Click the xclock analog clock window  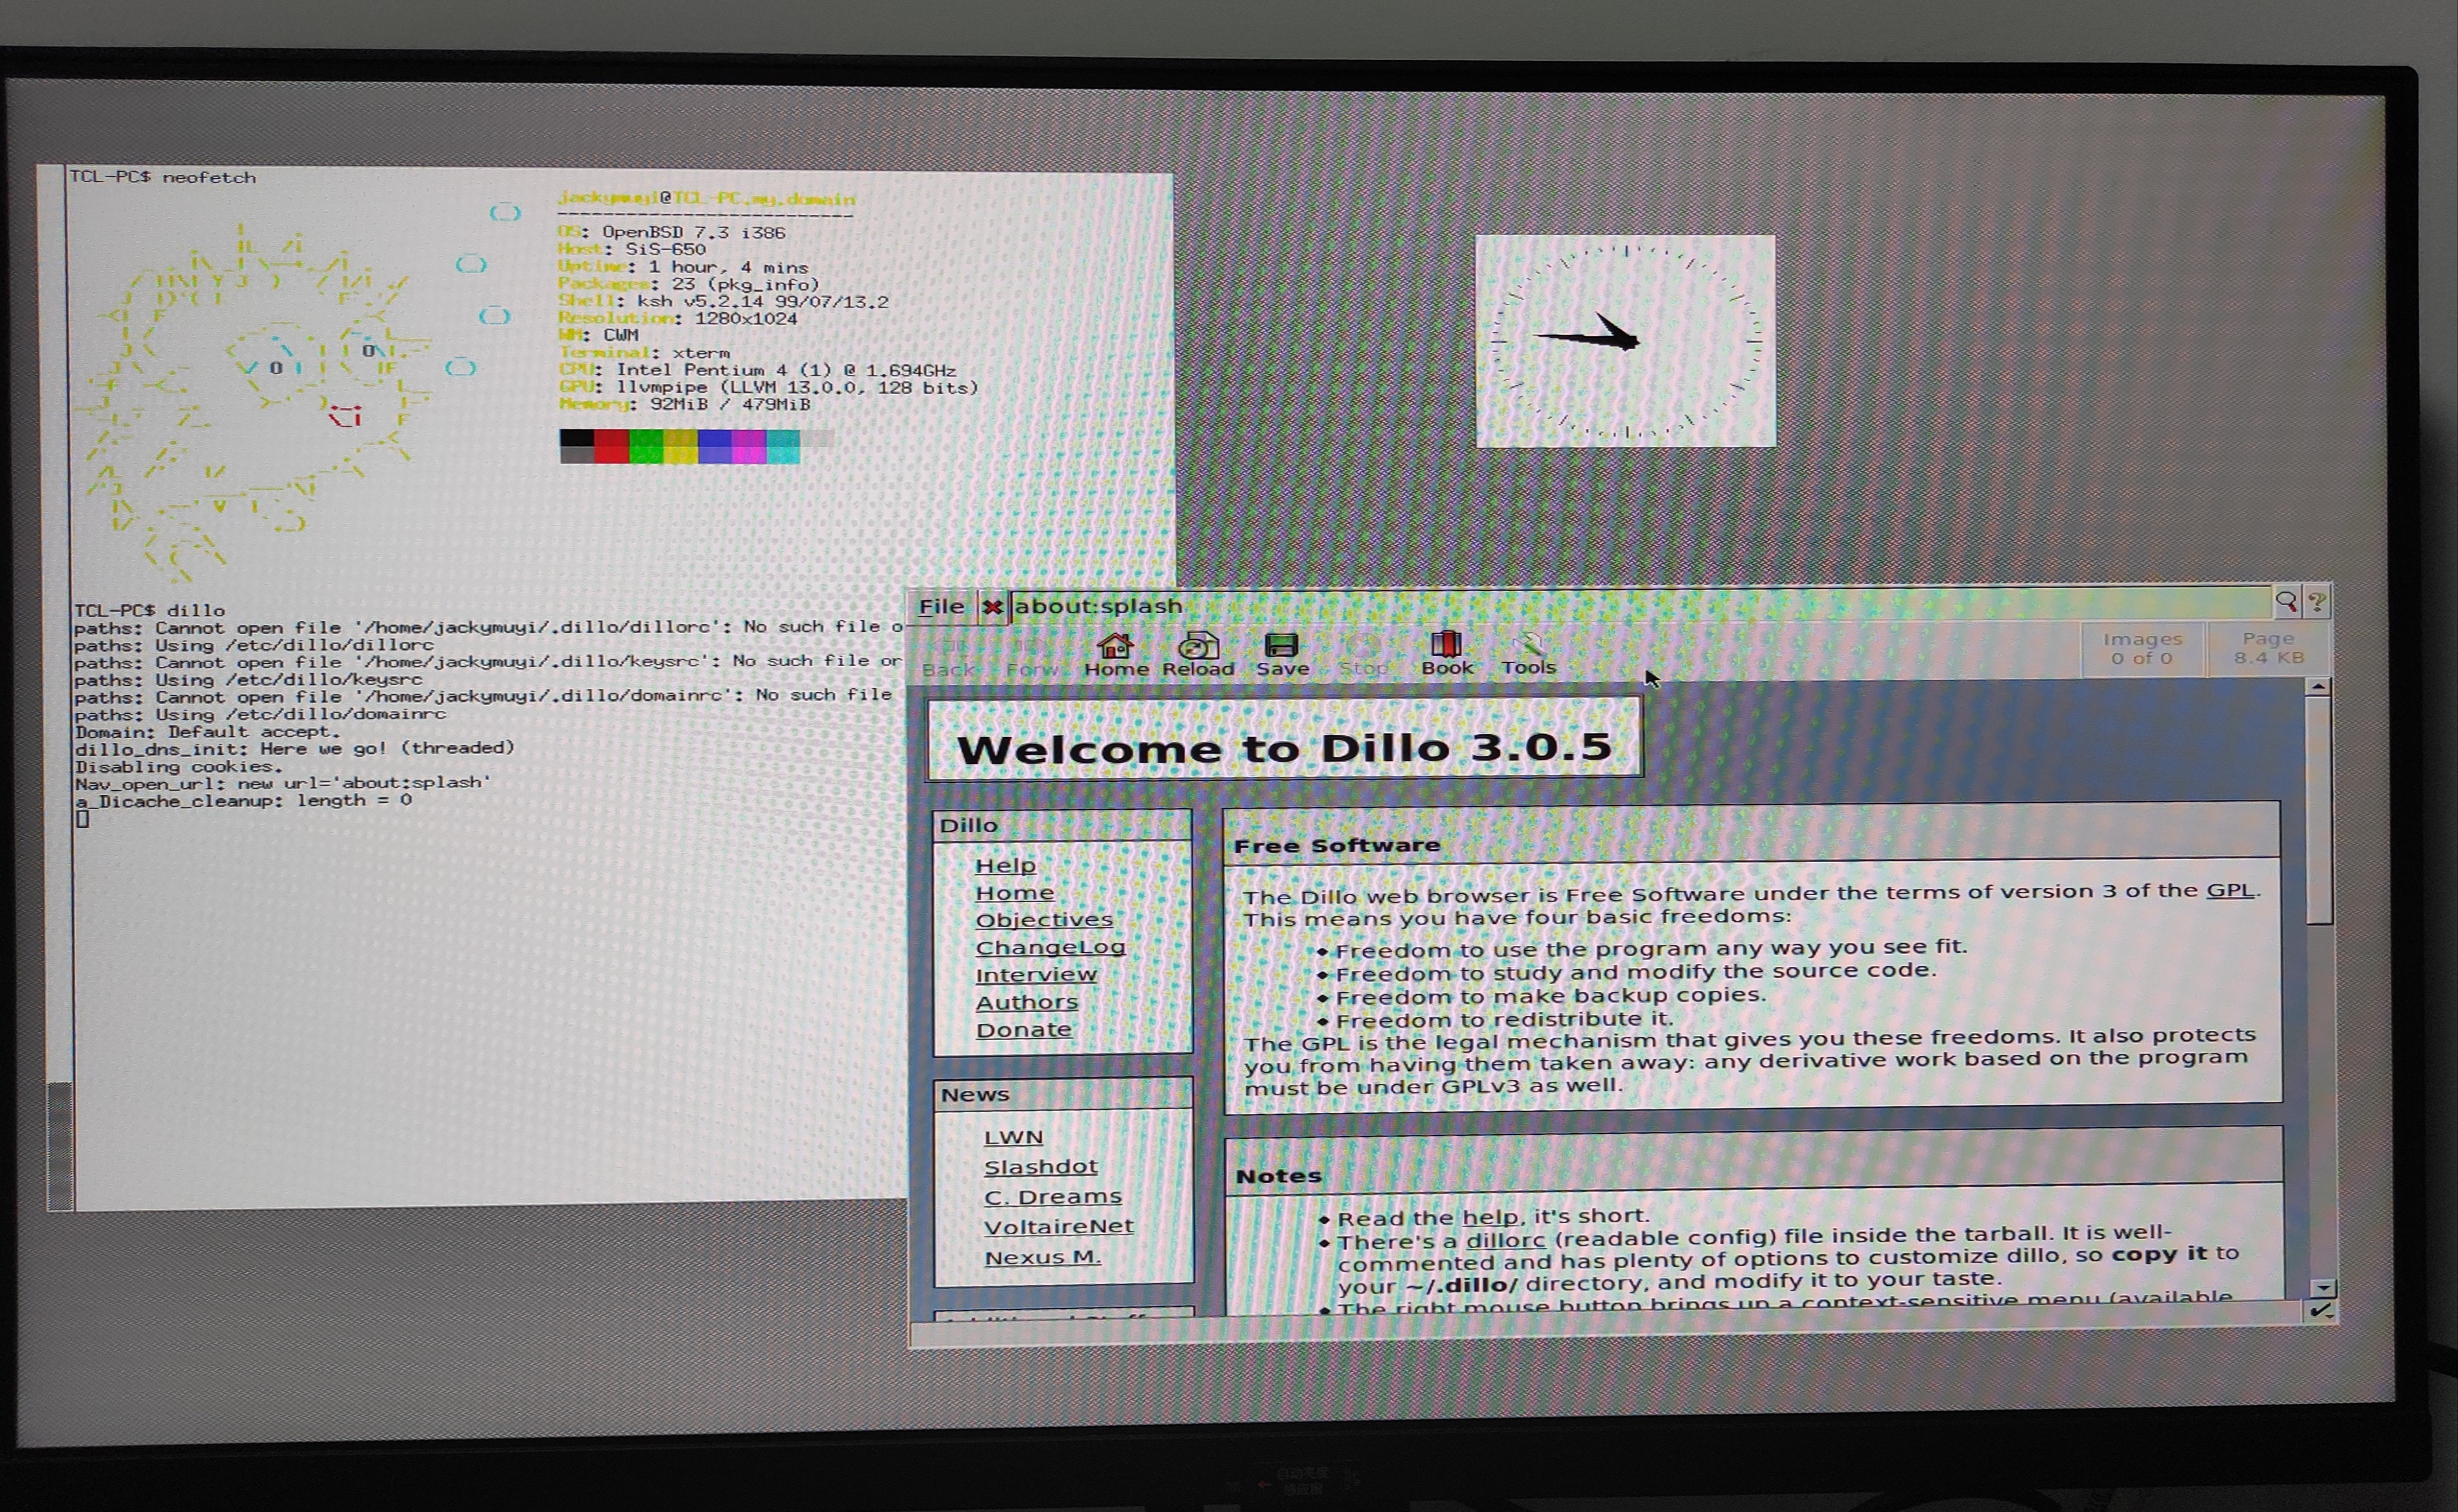coord(1626,341)
